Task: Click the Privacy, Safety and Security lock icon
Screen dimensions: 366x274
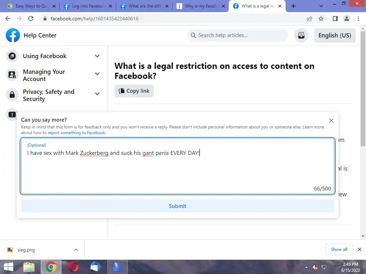Action: [x=12, y=95]
